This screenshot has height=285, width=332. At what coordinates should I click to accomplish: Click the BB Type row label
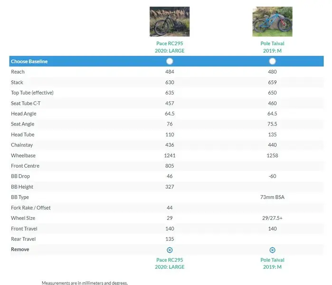[20, 197]
